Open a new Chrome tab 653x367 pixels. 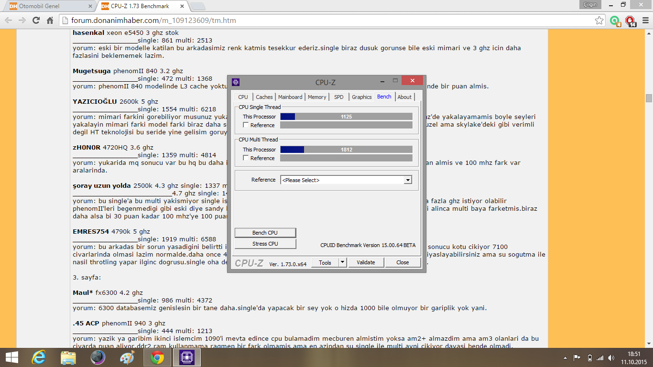tap(198, 6)
